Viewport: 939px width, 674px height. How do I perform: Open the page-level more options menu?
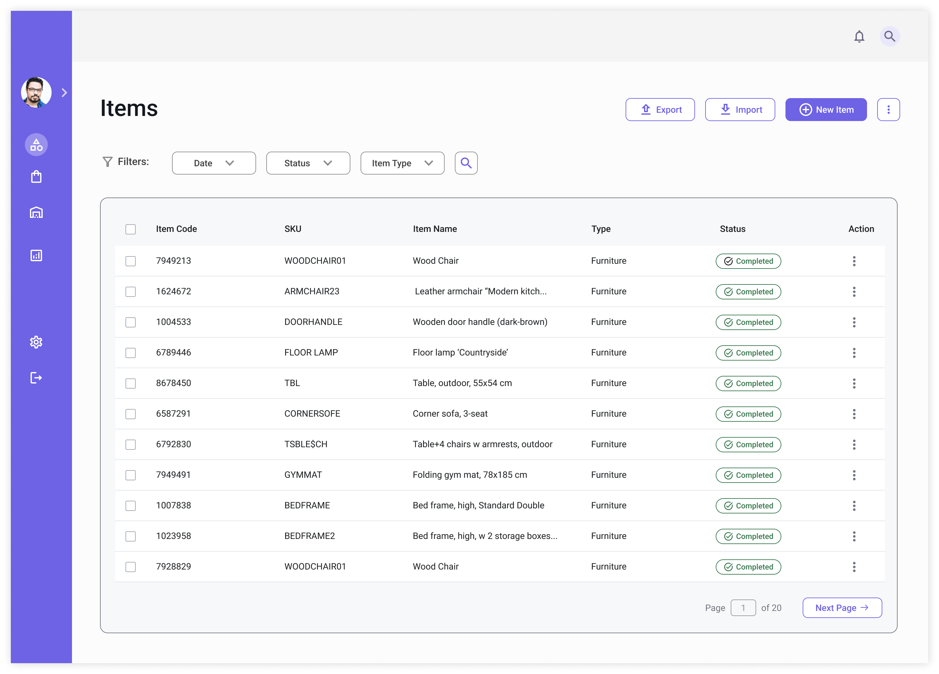pos(888,110)
